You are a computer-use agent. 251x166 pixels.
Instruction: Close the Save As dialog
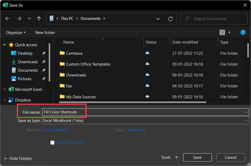[x=245, y=5]
